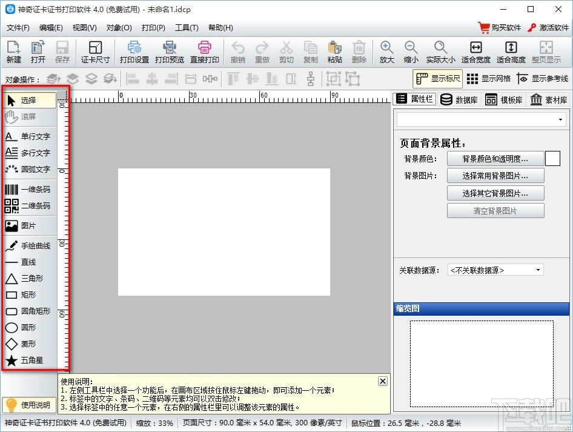The image size is (573, 432).
Task: Open the 文件(F) menu
Action: click(x=18, y=28)
